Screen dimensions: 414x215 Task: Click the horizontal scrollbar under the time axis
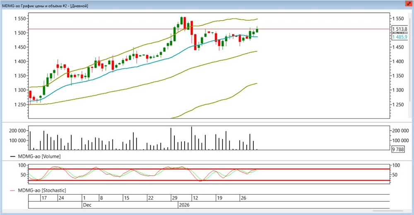pyautogui.click(x=388, y=211)
